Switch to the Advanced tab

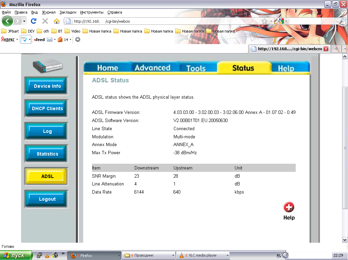click(152, 68)
